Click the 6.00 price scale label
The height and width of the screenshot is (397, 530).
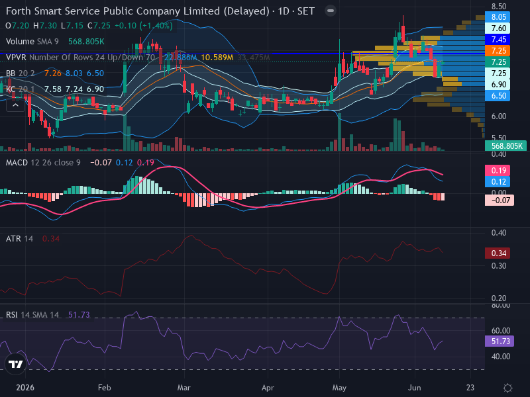(499, 116)
